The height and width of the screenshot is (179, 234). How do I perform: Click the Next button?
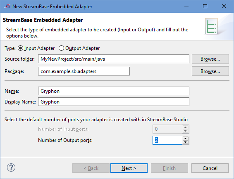pos(129,168)
